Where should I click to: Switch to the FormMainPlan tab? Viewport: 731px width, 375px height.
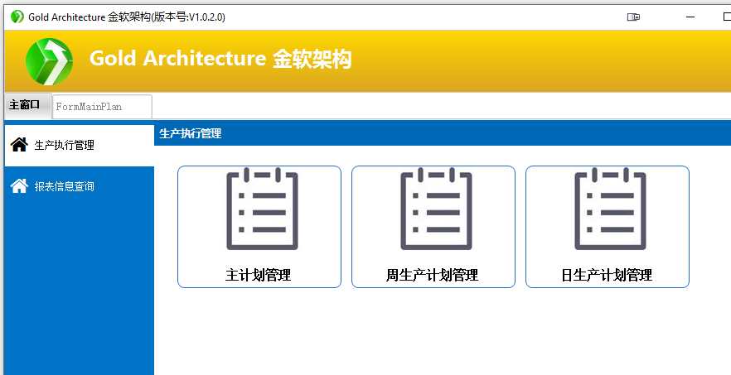(102, 107)
